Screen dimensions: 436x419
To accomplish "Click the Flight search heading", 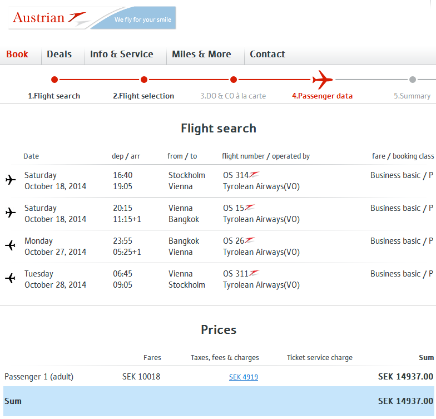I will pyautogui.click(x=219, y=129).
